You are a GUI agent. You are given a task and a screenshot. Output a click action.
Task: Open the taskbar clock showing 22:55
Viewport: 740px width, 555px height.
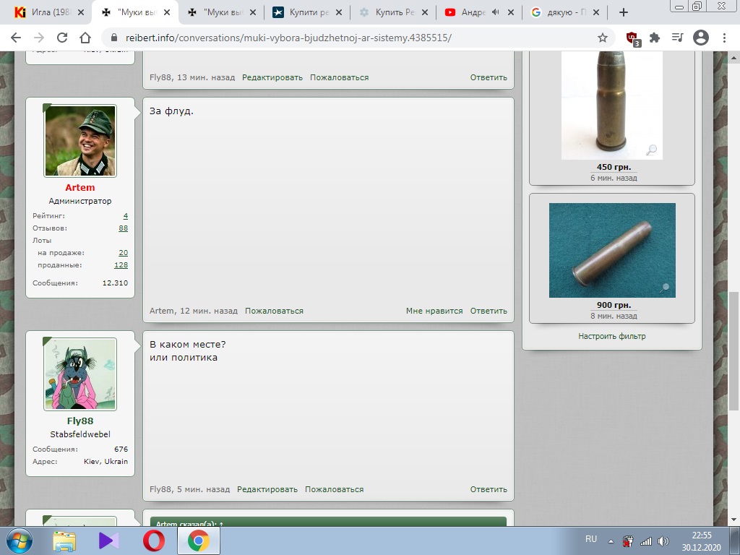tap(701, 541)
